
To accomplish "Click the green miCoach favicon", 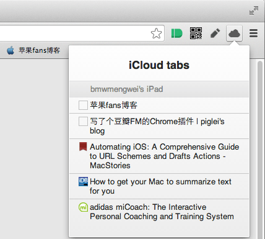I will click(x=83, y=207).
